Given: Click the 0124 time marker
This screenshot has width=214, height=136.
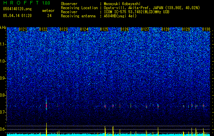Looking at the screenshot, I should [x=84, y=29].
